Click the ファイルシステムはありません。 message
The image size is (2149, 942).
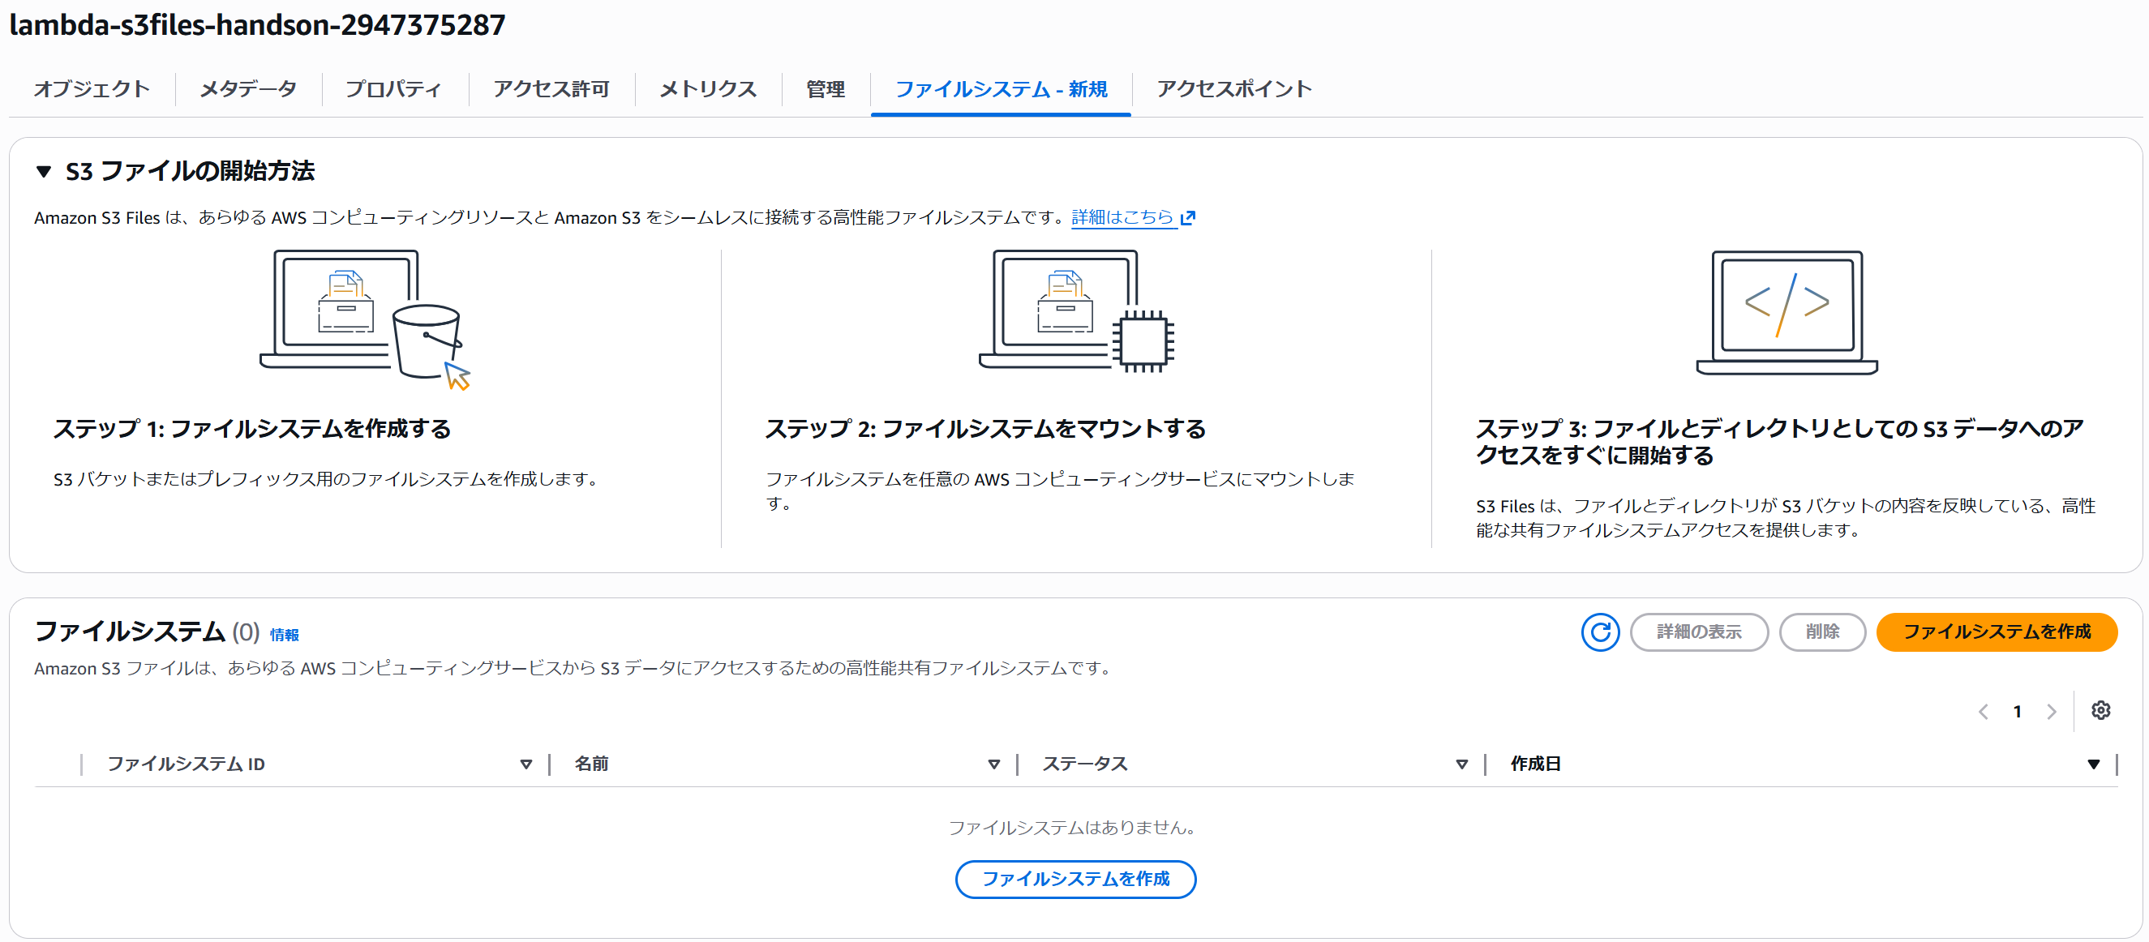tap(1075, 827)
